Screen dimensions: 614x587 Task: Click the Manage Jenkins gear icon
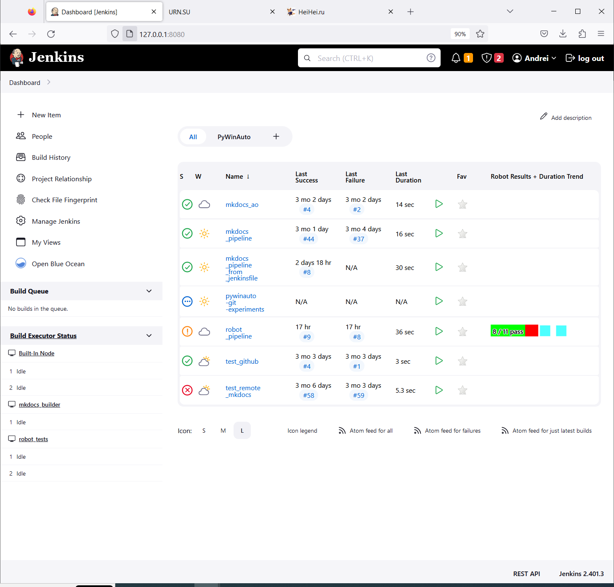click(21, 221)
